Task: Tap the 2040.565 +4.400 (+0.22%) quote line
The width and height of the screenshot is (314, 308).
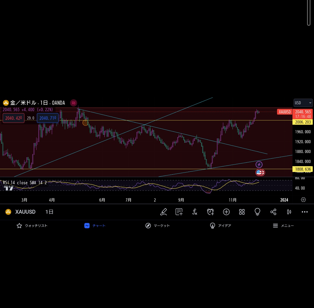Action: pos(28,110)
